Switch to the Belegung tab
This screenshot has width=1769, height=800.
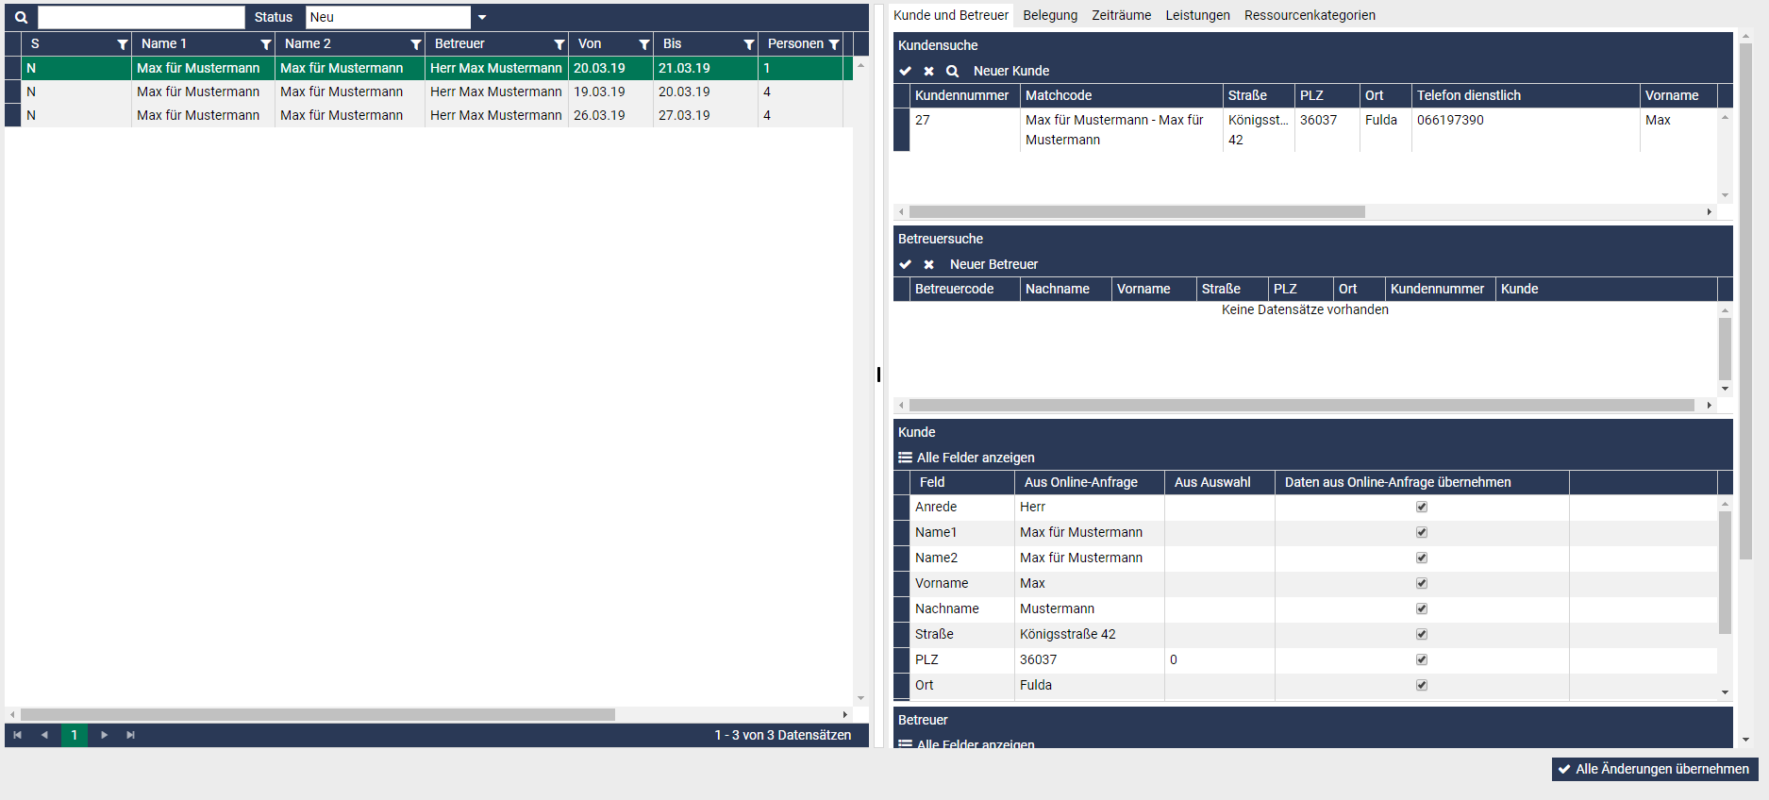click(x=1050, y=15)
